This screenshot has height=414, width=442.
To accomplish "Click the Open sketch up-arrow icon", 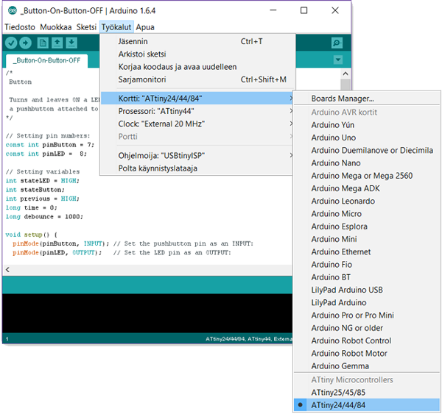I will (57, 43).
